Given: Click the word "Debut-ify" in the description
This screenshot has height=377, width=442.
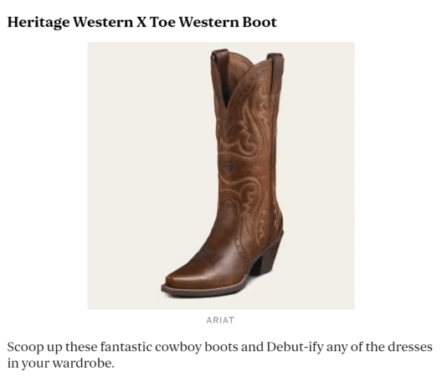Looking at the screenshot, I should click(x=295, y=347).
